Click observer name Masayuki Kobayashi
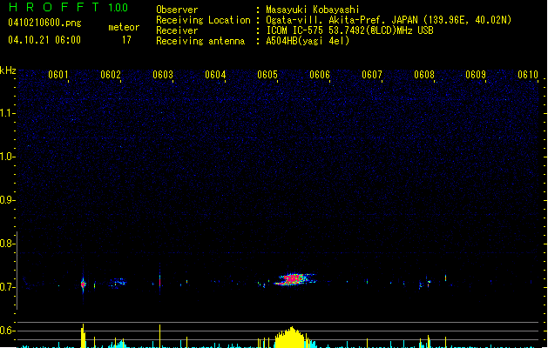Screen dimensions: 548x348 (x=313, y=10)
